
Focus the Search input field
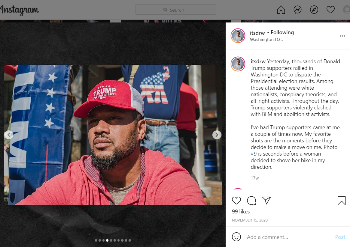(176, 10)
